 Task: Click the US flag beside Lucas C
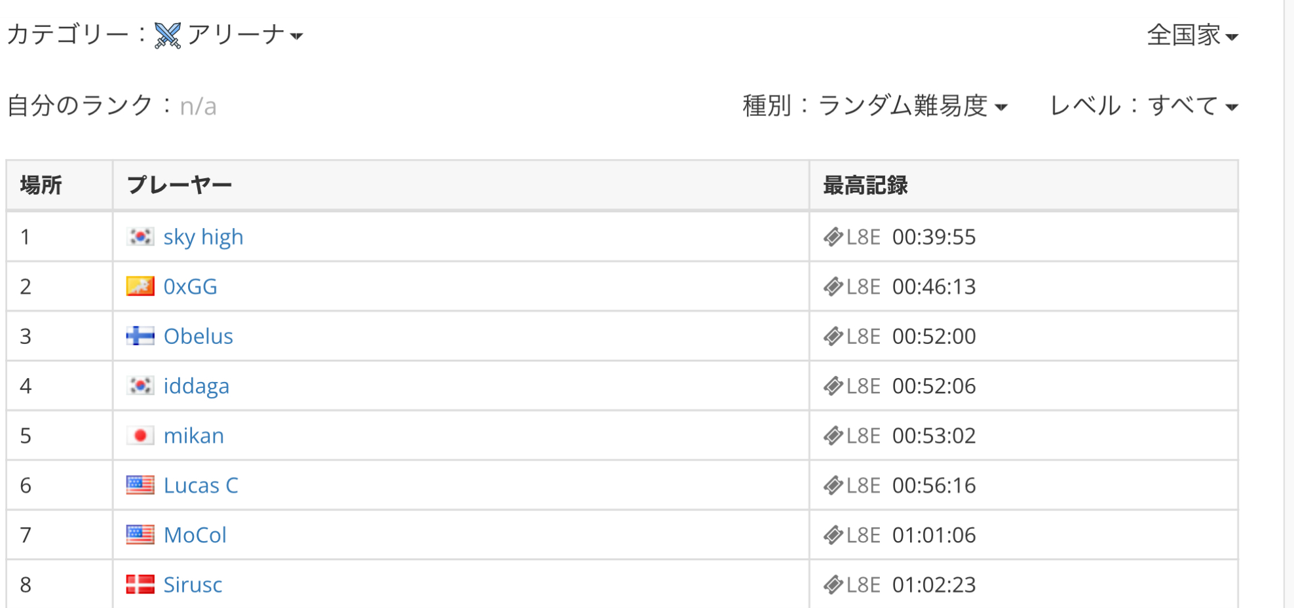click(x=140, y=485)
